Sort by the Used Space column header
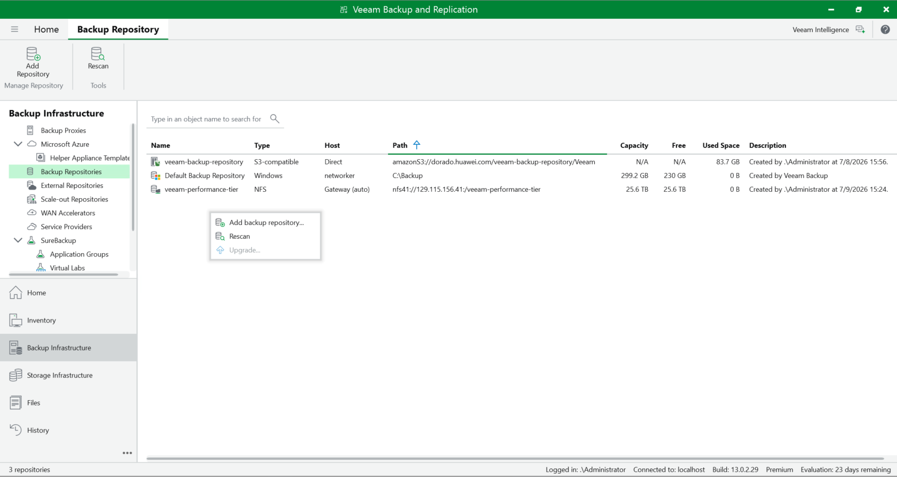The image size is (897, 477). tap(721, 145)
